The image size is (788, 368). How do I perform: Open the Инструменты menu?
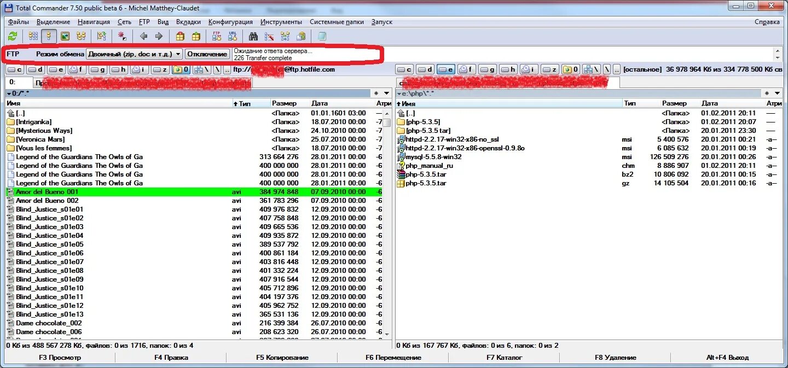click(281, 22)
